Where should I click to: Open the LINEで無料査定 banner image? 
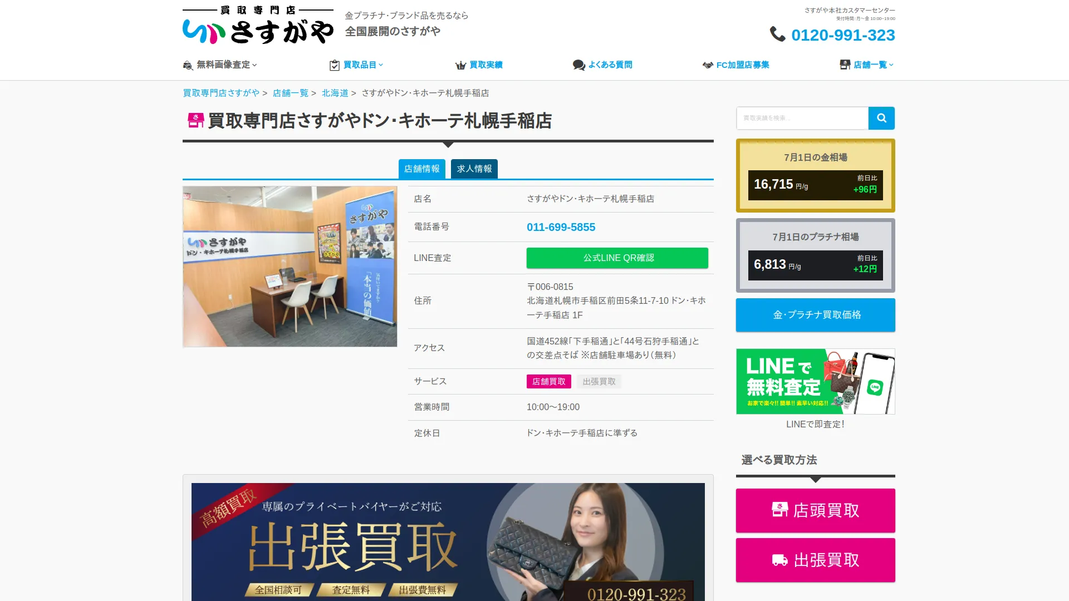pyautogui.click(x=815, y=381)
